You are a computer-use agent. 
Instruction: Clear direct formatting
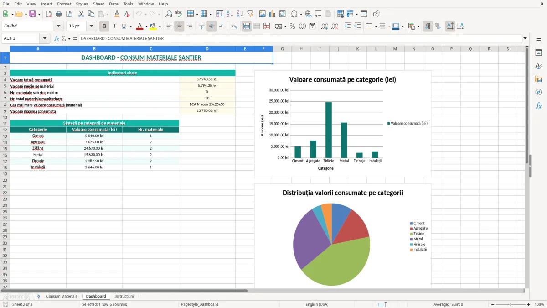128,14
